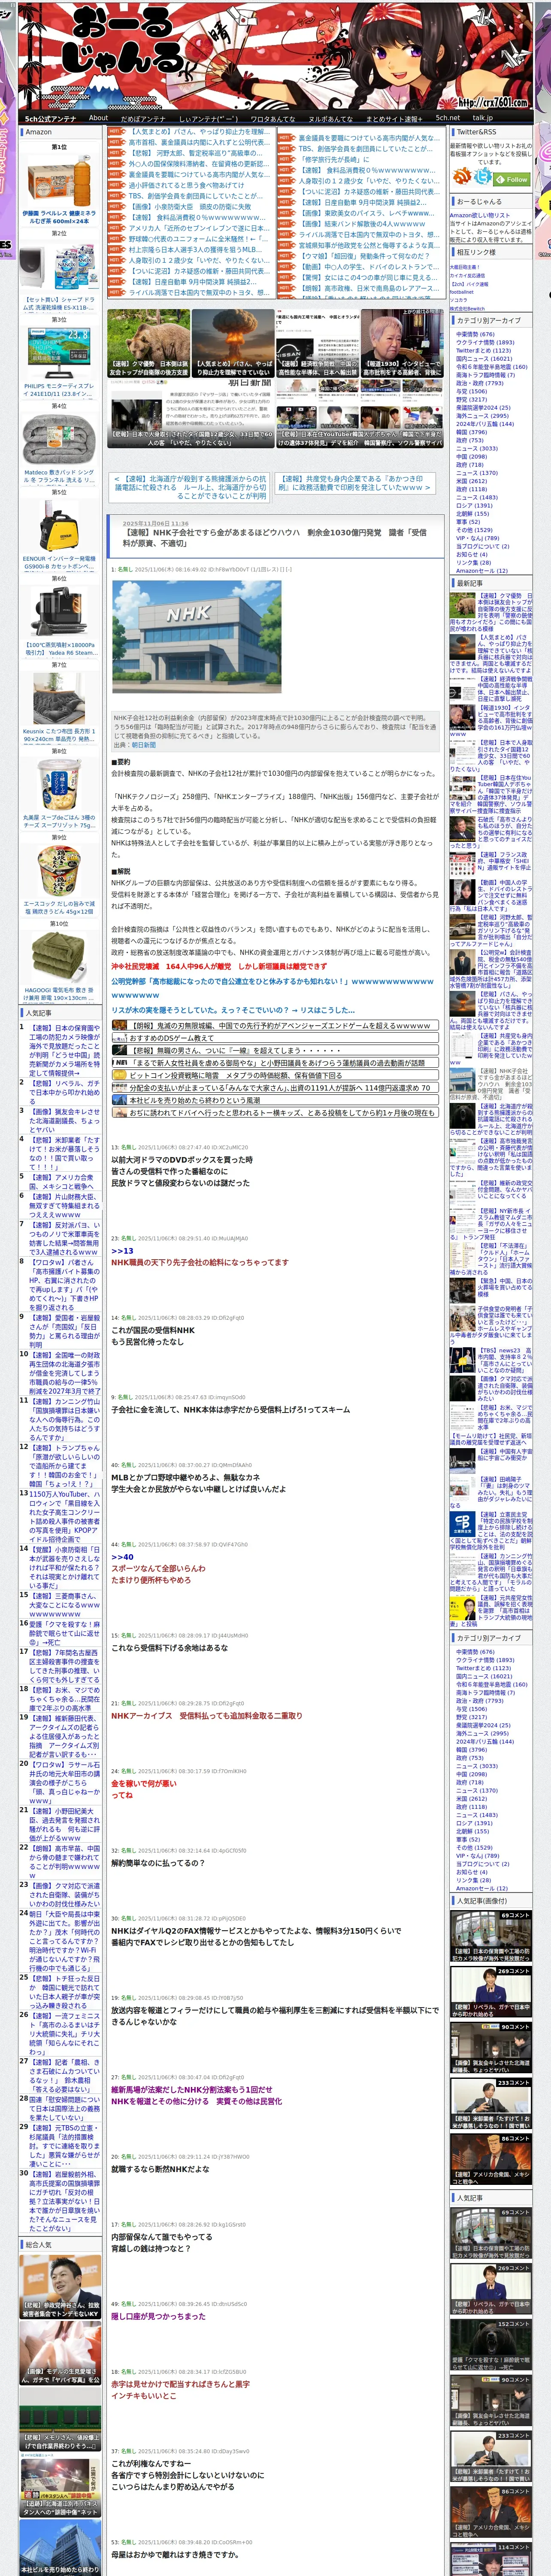This screenshot has height=2576, width=551.
Task: Open the blue 公明党幹部 高市総裁 link
Action: [x=272, y=988]
